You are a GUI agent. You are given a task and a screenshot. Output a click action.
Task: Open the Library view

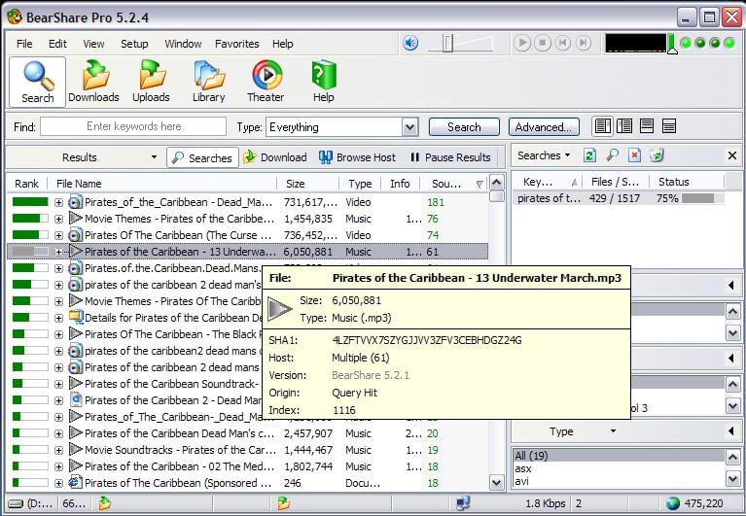pos(208,83)
